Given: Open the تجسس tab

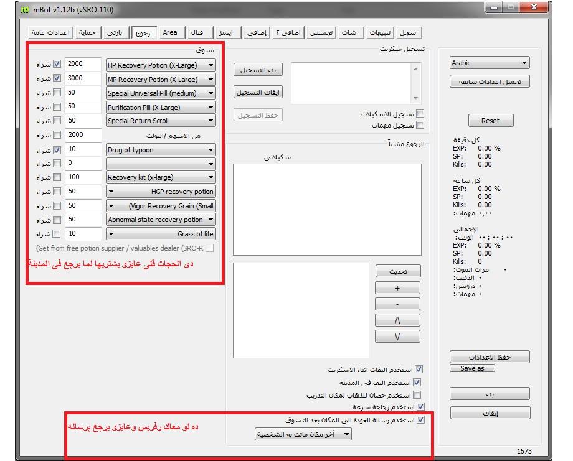Looking at the screenshot, I should tap(321, 32).
